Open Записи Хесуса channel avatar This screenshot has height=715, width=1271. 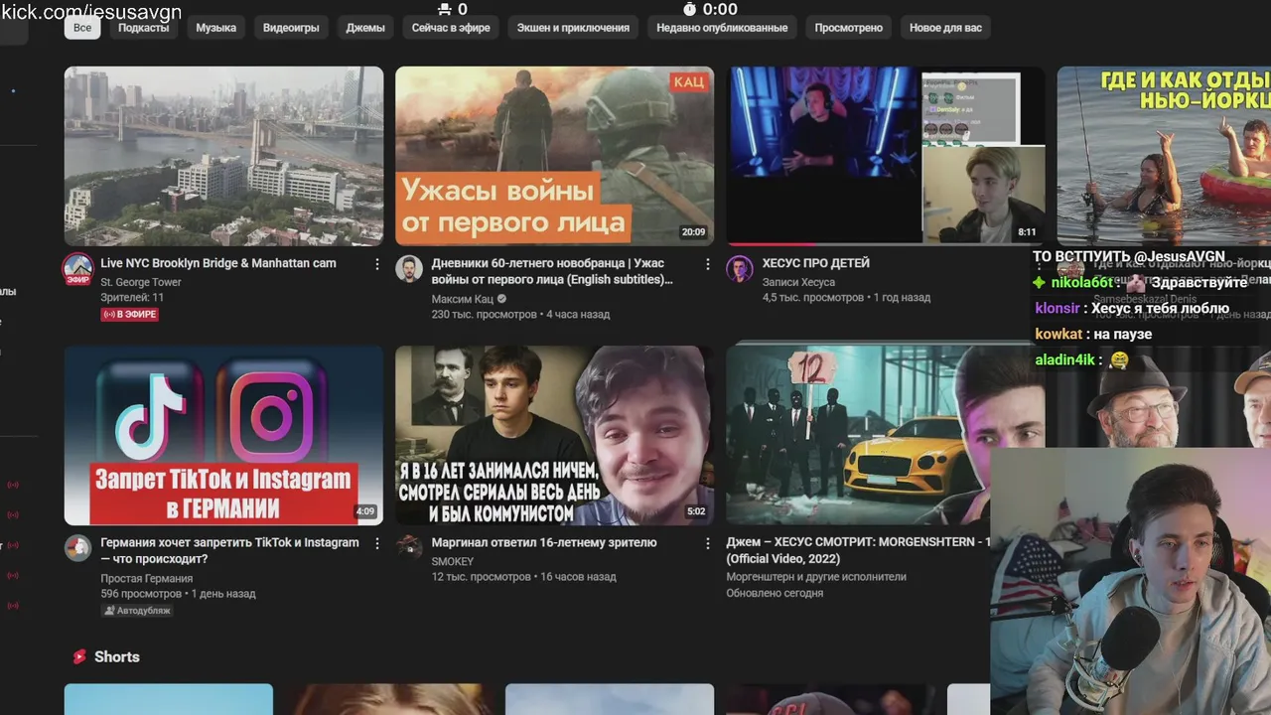point(739,268)
